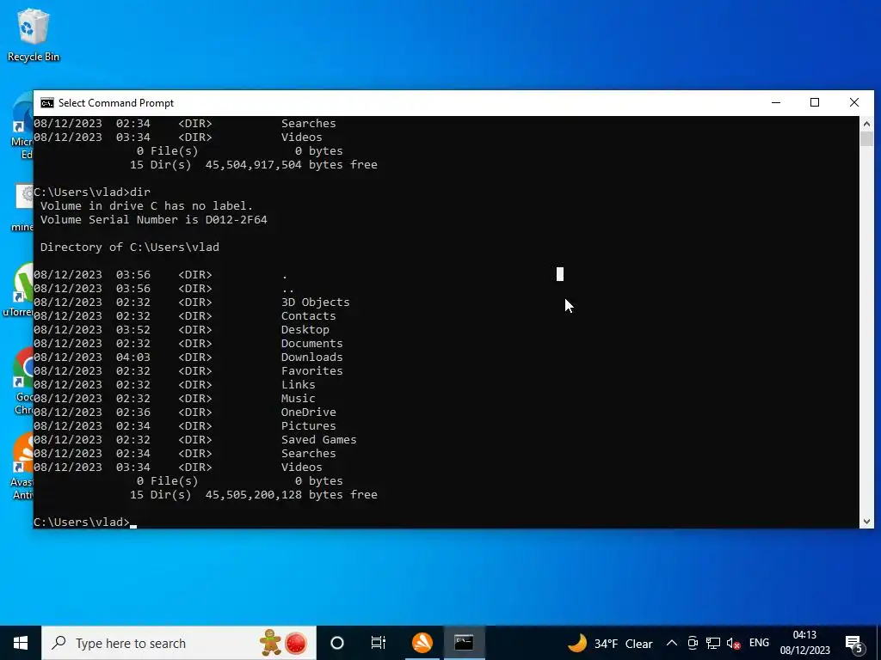Click the 'Select Command Prompt' window title
Image resolution: width=881 pixels, height=660 pixels.
click(116, 103)
